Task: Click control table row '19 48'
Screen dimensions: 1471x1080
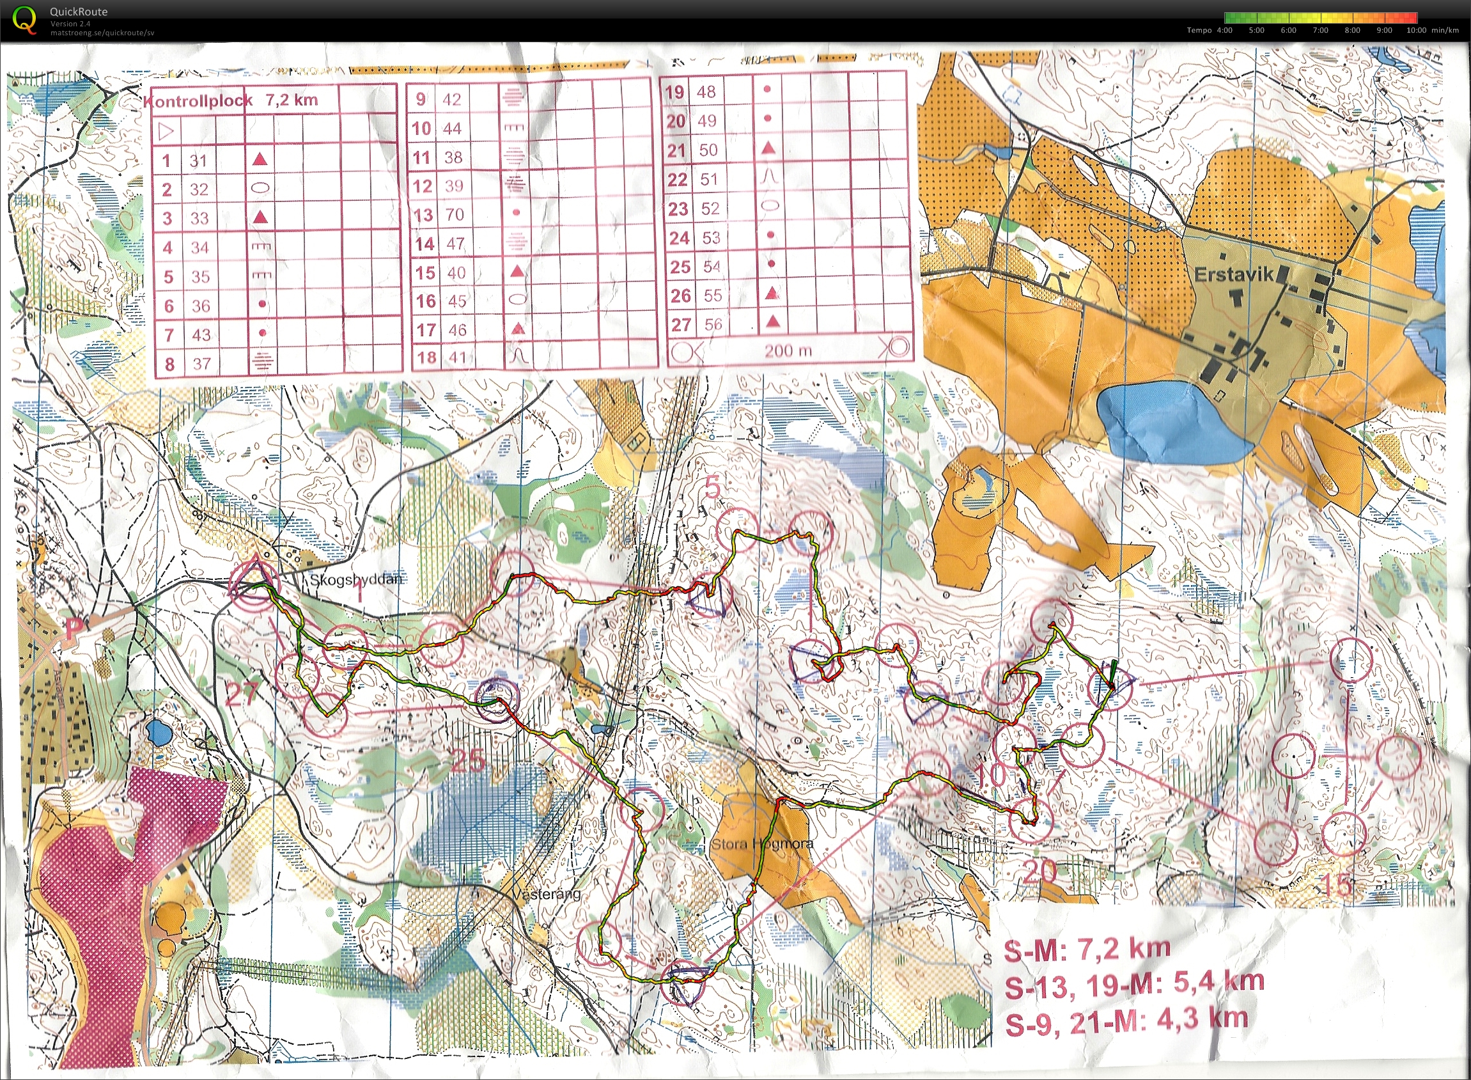Action: point(783,91)
